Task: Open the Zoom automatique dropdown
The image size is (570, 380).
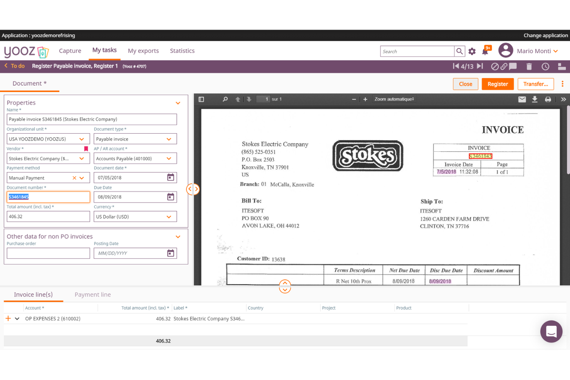Action: 394,99
